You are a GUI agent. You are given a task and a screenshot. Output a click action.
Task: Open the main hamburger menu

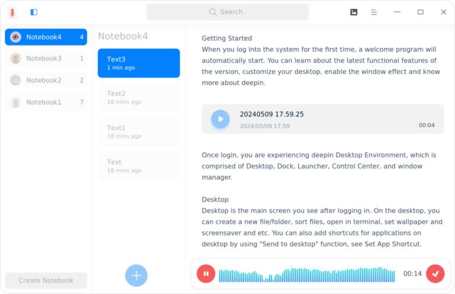pyautogui.click(x=374, y=12)
